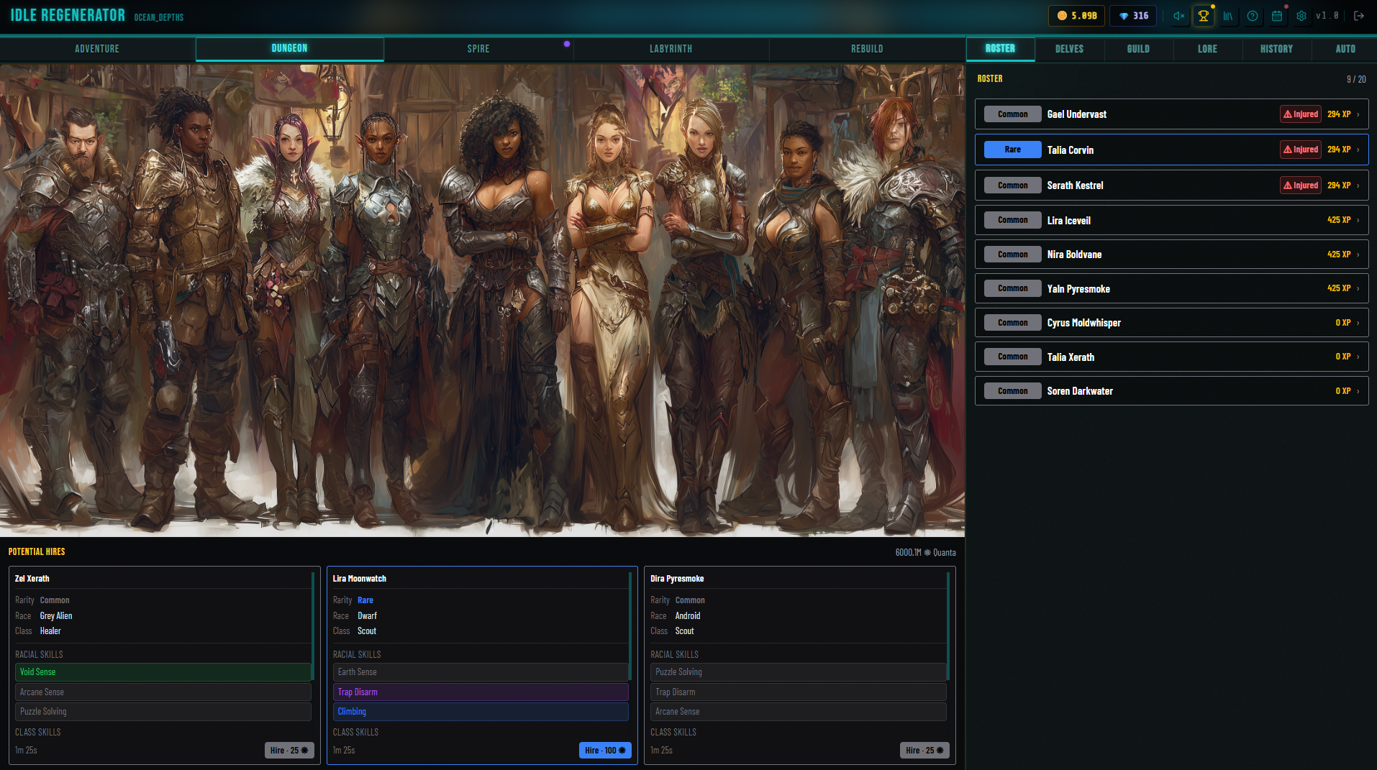Switch to the Labyrinth tab
The image size is (1377, 770).
tap(671, 49)
